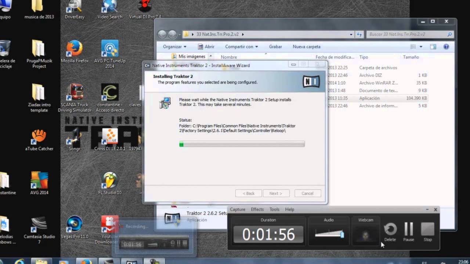Screen dimensions: 470x264
Task: Open constantine - Acceso directo shortcut
Action: click(110, 98)
